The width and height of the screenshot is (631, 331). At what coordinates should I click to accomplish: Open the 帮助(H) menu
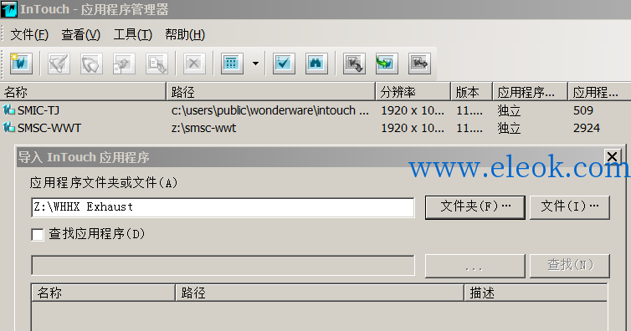pos(185,34)
